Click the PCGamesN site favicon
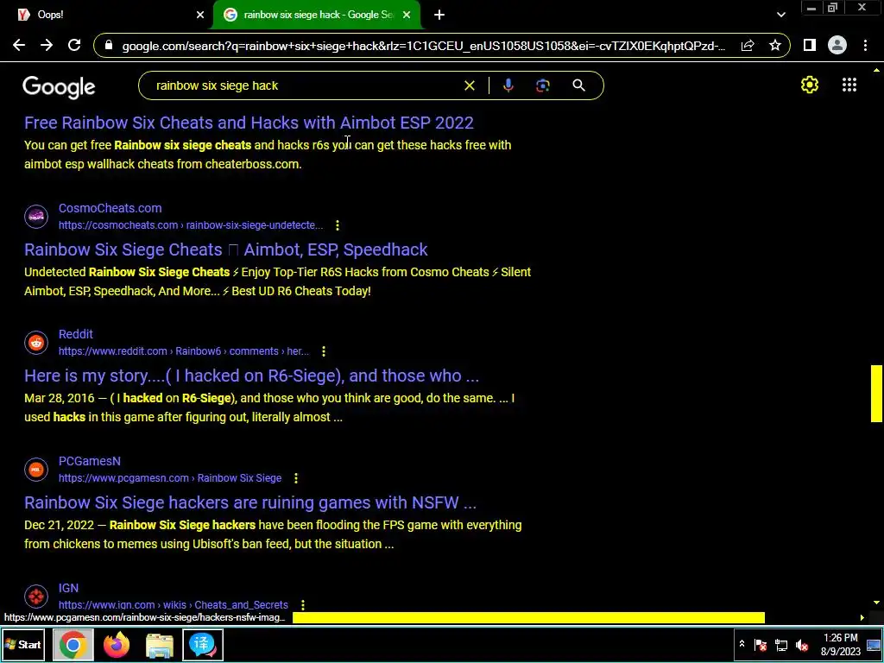The width and height of the screenshot is (884, 663). pos(36,469)
